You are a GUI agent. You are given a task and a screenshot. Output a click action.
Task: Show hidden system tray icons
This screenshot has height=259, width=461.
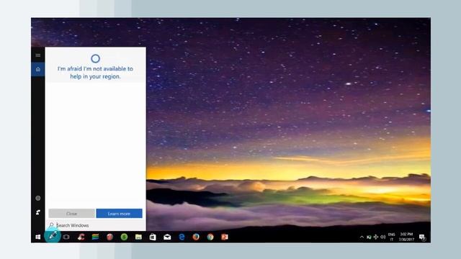click(x=362, y=237)
